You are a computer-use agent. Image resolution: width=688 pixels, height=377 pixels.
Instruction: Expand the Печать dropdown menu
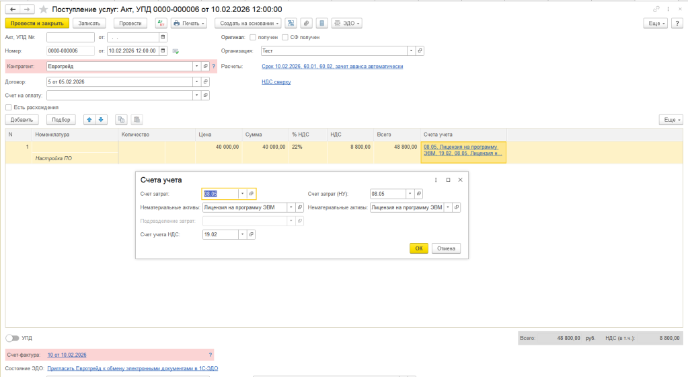[189, 24]
